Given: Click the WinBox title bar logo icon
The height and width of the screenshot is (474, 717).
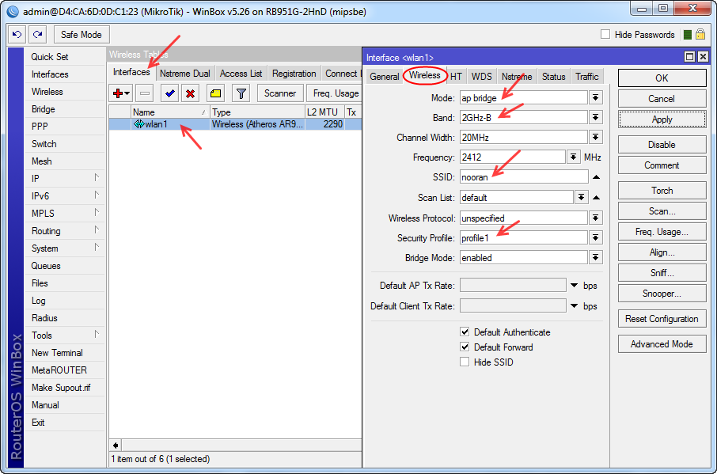Looking at the screenshot, I should coord(13,11).
